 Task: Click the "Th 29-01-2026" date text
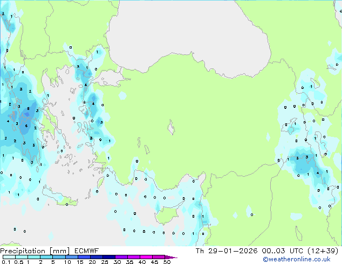pos(227,251)
